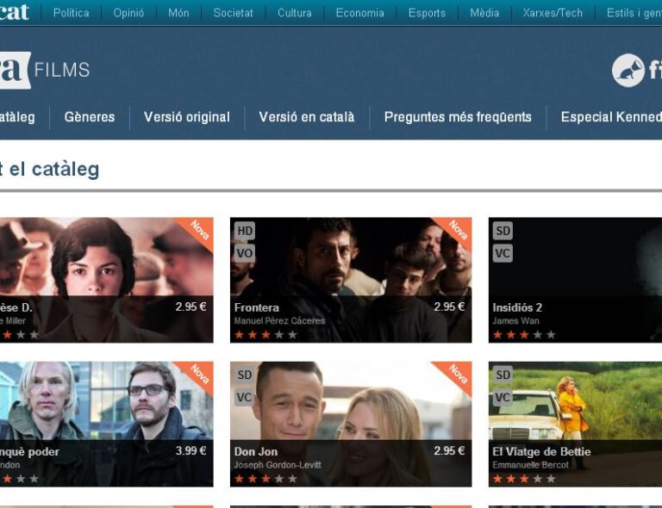Viewport: 662px width, 508px height.
Task: Rate Frontera using its star rating
Action: (265, 334)
